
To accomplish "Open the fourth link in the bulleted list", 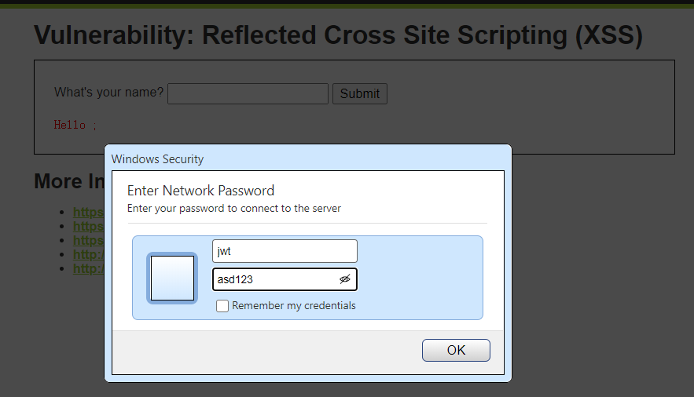I will tap(88, 254).
